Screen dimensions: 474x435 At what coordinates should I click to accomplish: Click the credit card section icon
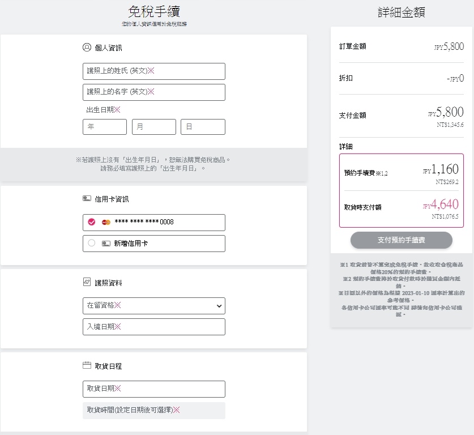pyautogui.click(x=87, y=199)
